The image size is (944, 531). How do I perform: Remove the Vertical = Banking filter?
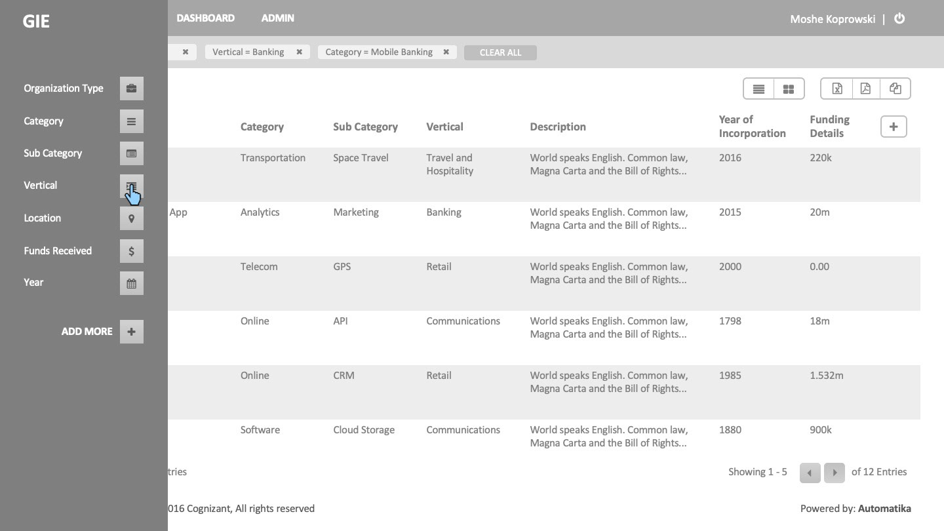point(299,52)
